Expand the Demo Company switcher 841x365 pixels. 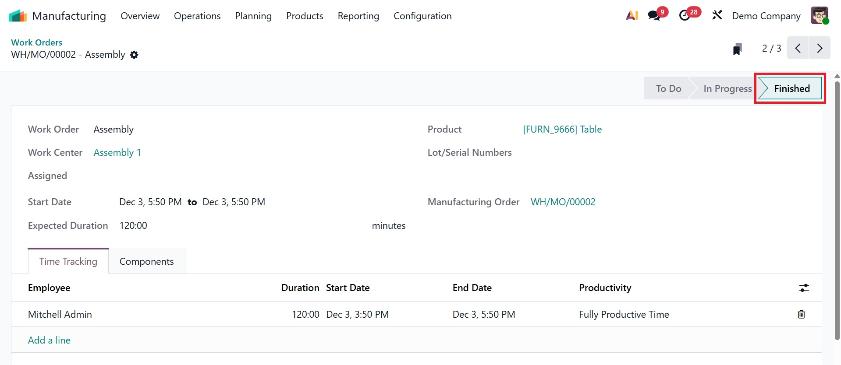click(x=766, y=16)
